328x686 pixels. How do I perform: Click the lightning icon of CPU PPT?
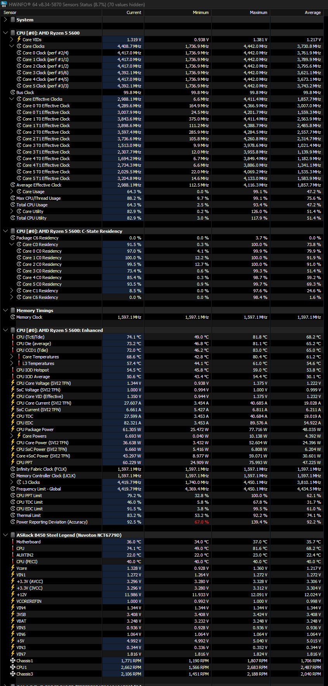tap(13, 462)
